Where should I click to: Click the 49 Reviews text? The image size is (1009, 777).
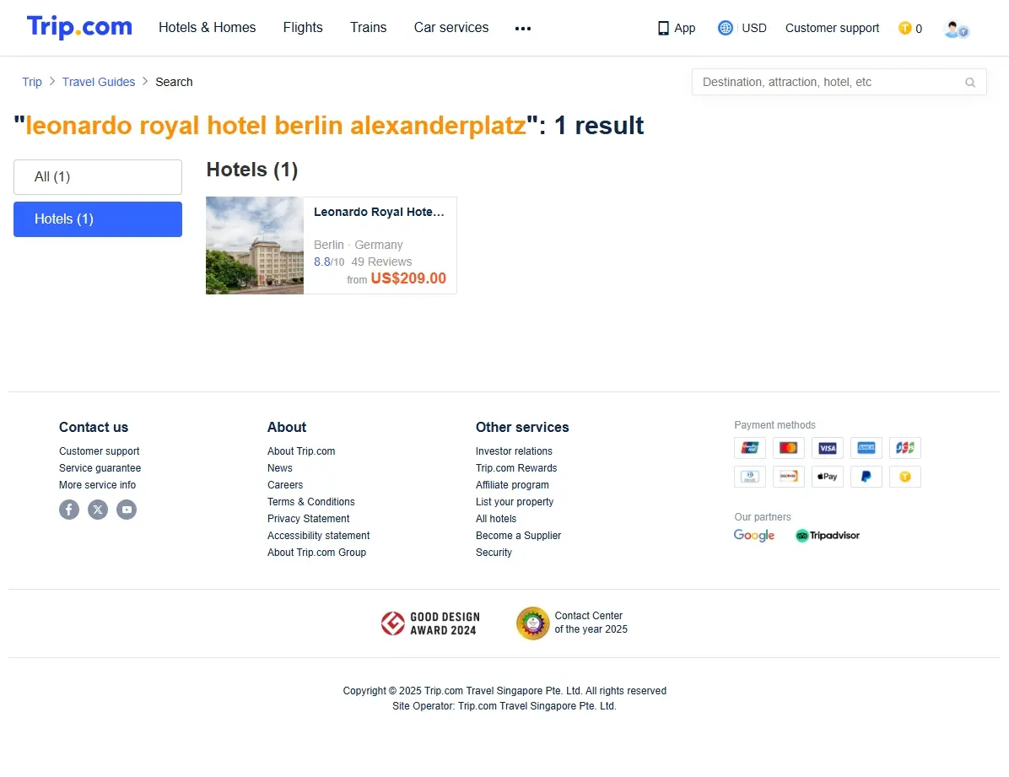pyautogui.click(x=381, y=262)
